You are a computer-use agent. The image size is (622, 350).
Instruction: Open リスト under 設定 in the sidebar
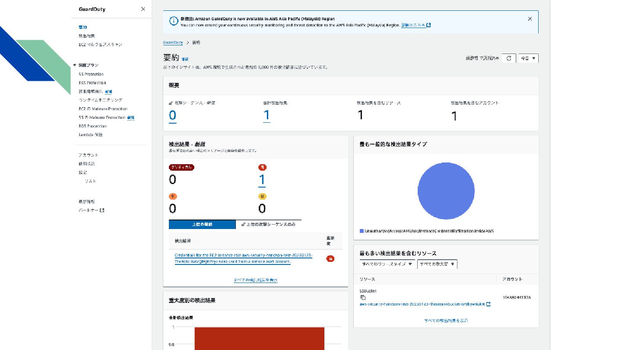(91, 181)
